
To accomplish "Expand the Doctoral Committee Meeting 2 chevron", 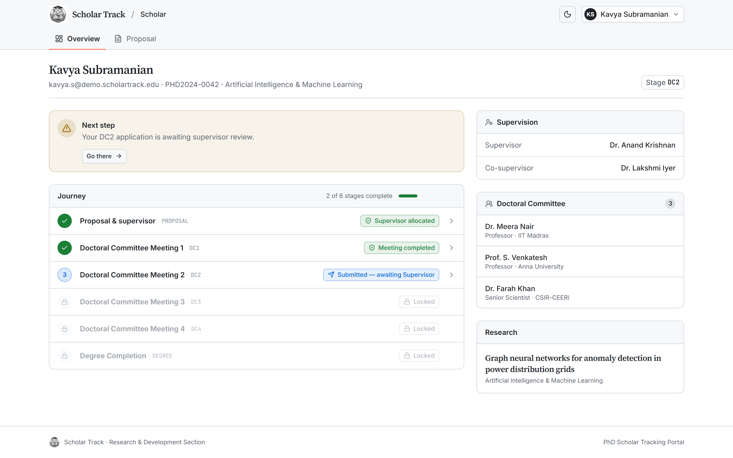I will 451,275.
